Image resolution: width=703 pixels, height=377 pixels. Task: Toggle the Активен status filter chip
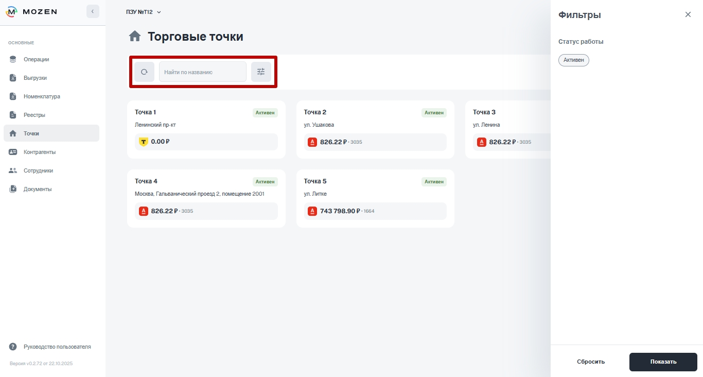[x=574, y=60]
